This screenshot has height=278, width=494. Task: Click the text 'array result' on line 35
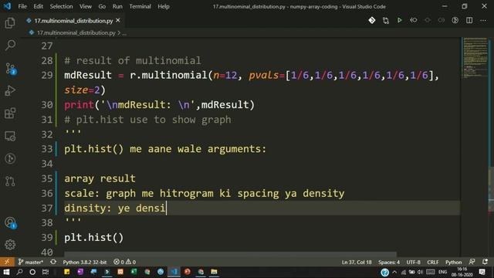point(100,178)
